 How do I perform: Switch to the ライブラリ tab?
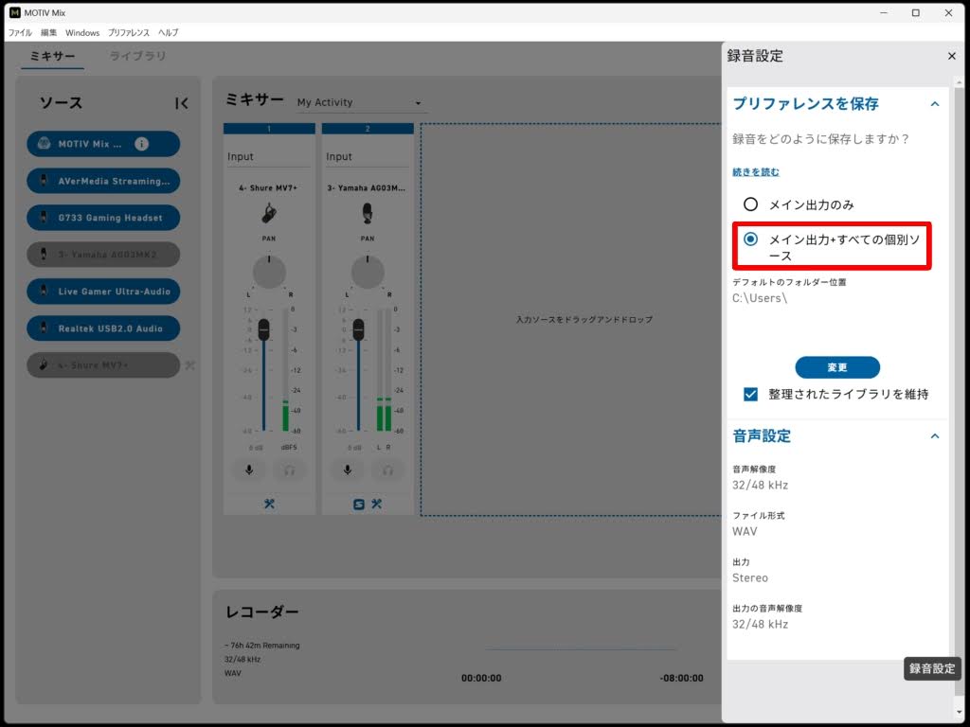(137, 57)
